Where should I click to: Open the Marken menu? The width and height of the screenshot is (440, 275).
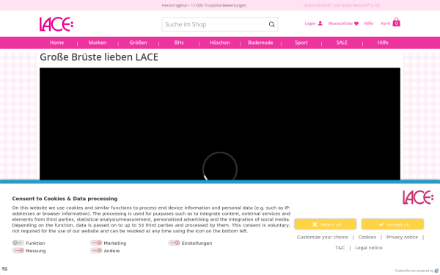[98, 43]
